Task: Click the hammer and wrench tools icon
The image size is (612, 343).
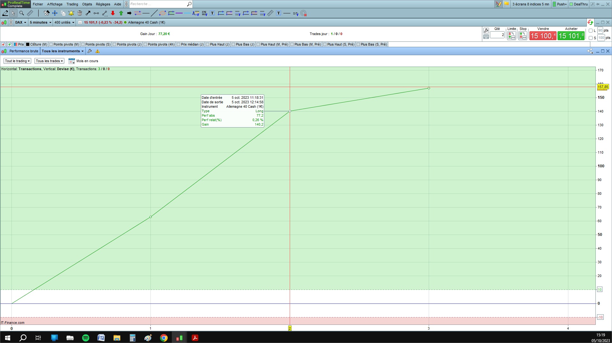Action: coord(47,13)
